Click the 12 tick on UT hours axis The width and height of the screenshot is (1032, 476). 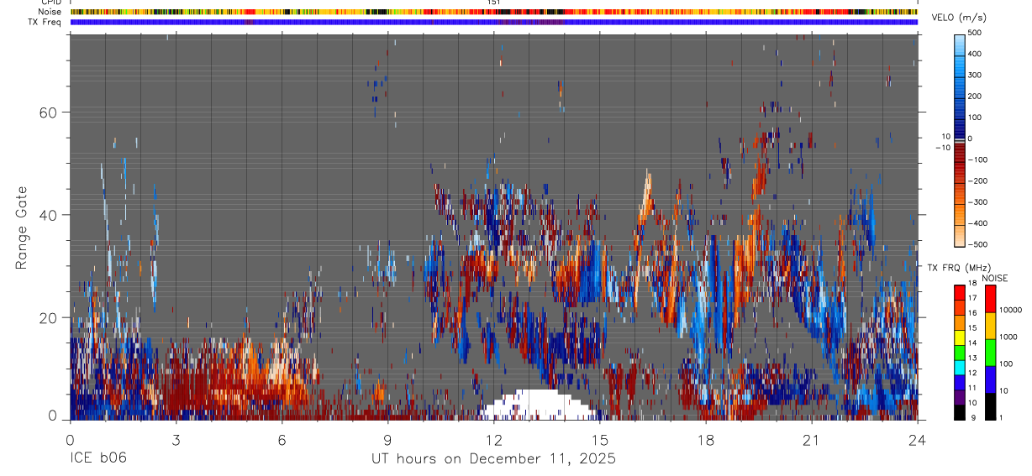point(494,440)
